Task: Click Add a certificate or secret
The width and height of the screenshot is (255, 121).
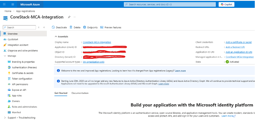Action: pos(239,42)
